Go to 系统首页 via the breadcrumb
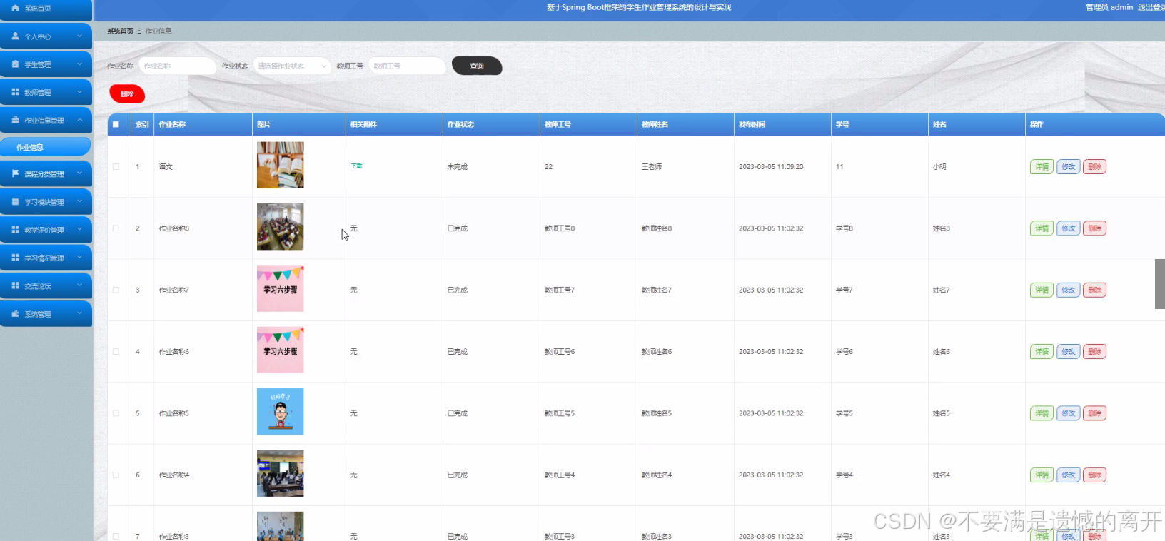This screenshot has height=541, width=1165. pyautogui.click(x=120, y=31)
